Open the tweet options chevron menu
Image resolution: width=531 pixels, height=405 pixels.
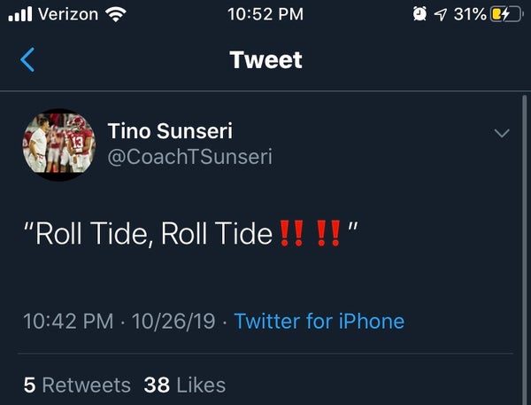(x=501, y=134)
